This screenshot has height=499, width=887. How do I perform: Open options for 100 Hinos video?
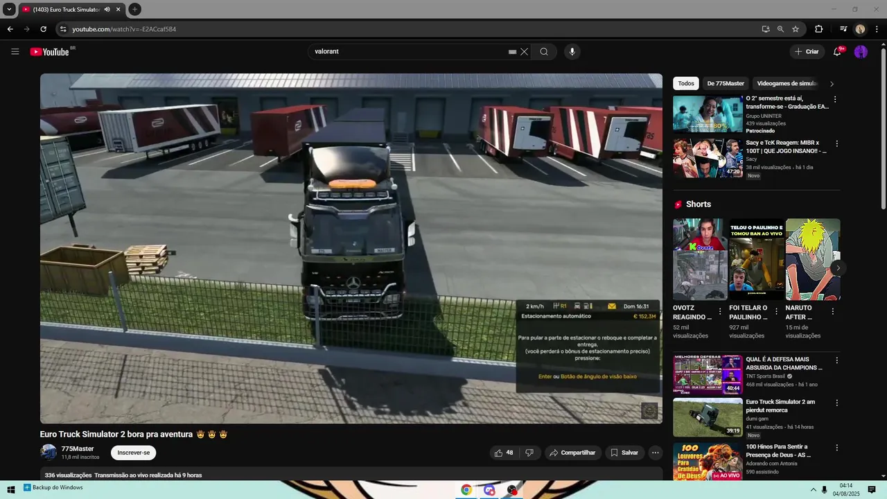[x=836, y=448]
